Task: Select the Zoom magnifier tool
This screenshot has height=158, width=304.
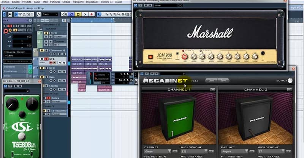Action: tap(119, 14)
